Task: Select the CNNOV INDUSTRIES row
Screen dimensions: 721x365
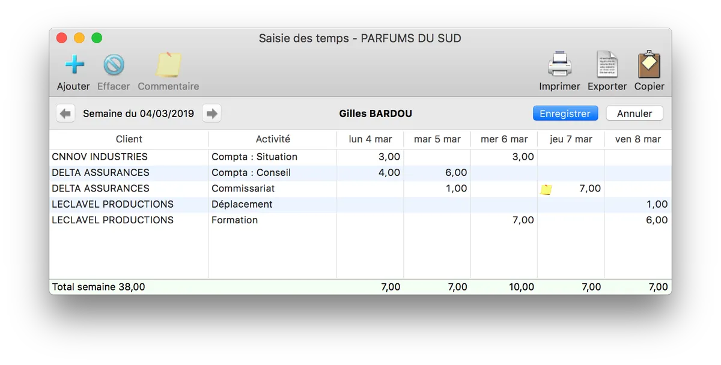Action: click(x=100, y=157)
